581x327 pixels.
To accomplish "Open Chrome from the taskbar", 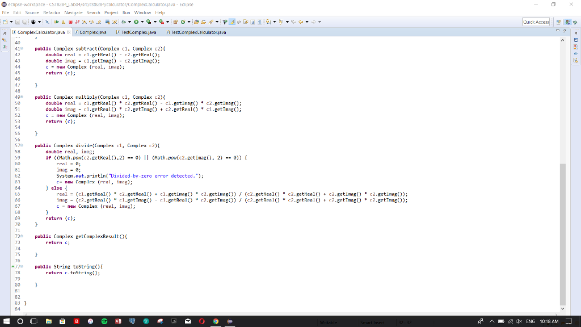I will click(x=216, y=322).
